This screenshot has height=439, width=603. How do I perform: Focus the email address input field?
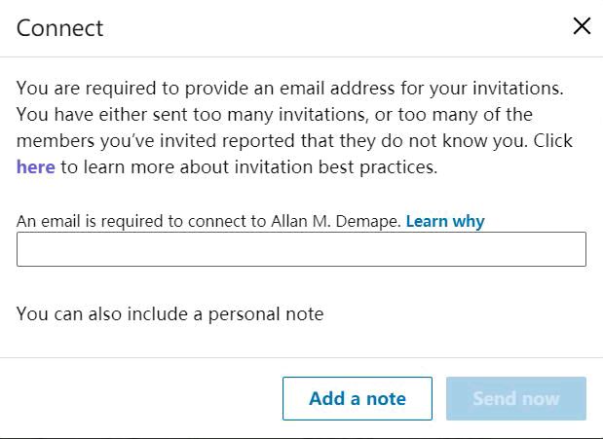point(301,249)
